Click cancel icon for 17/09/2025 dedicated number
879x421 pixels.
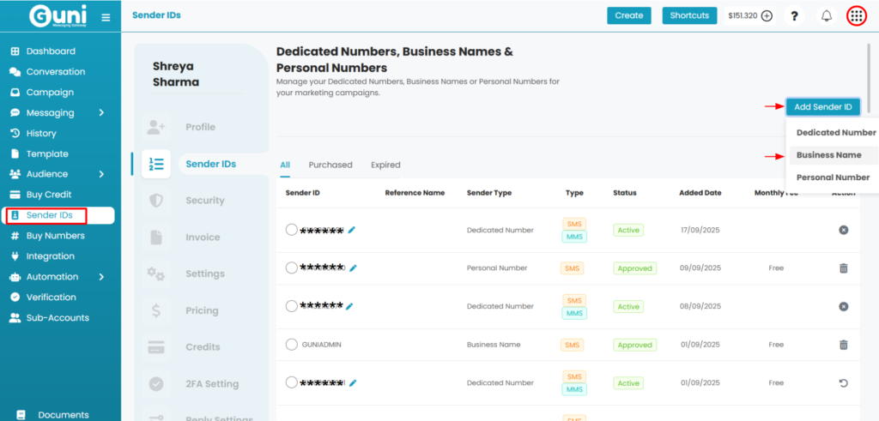[843, 230]
